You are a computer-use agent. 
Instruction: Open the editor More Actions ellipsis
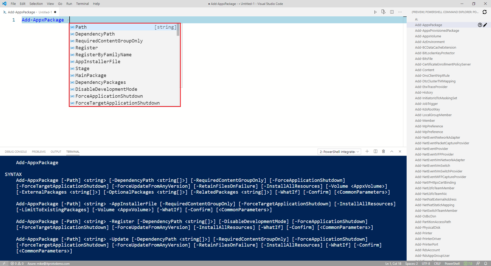[x=400, y=12]
